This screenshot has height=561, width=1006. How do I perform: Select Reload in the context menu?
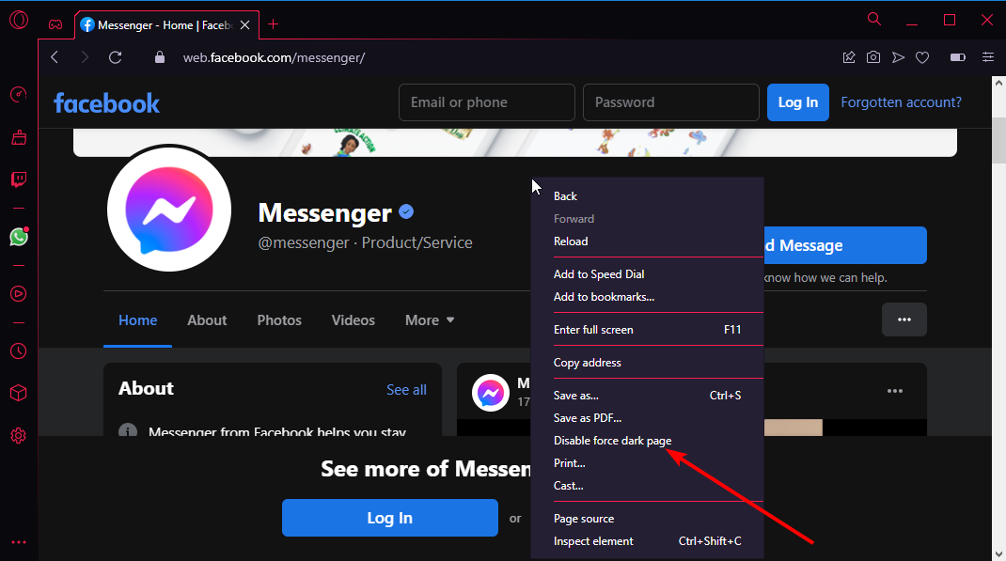pyautogui.click(x=648, y=242)
